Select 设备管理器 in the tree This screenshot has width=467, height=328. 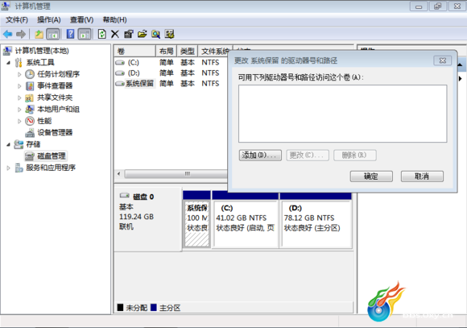(x=55, y=133)
